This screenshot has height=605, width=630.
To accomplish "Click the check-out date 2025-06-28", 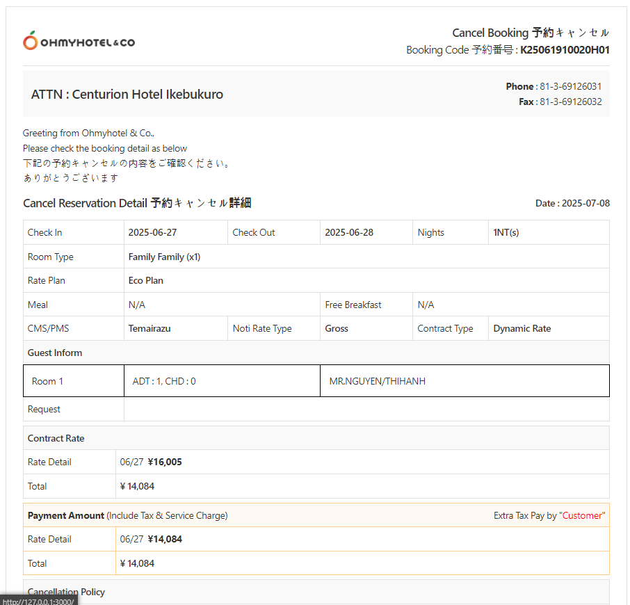I will pyautogui.click(x=349, y=233).
